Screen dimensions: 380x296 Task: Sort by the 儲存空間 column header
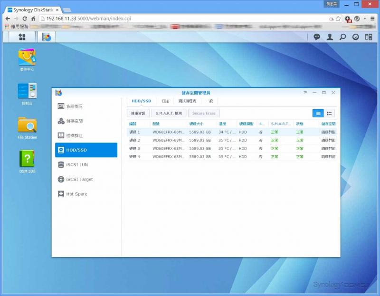tap(328, 124)
